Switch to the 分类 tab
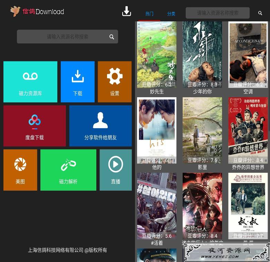Screen dimensions: 270x262 (x=171, y=14)
